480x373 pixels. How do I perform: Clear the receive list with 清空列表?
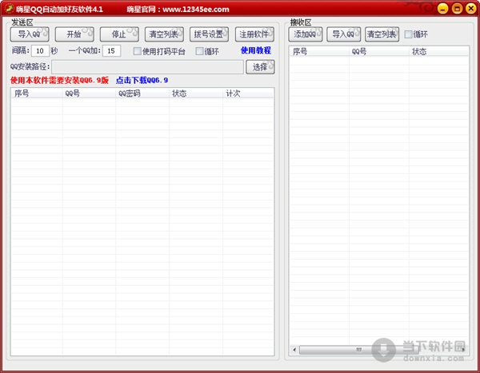point(382,34)
